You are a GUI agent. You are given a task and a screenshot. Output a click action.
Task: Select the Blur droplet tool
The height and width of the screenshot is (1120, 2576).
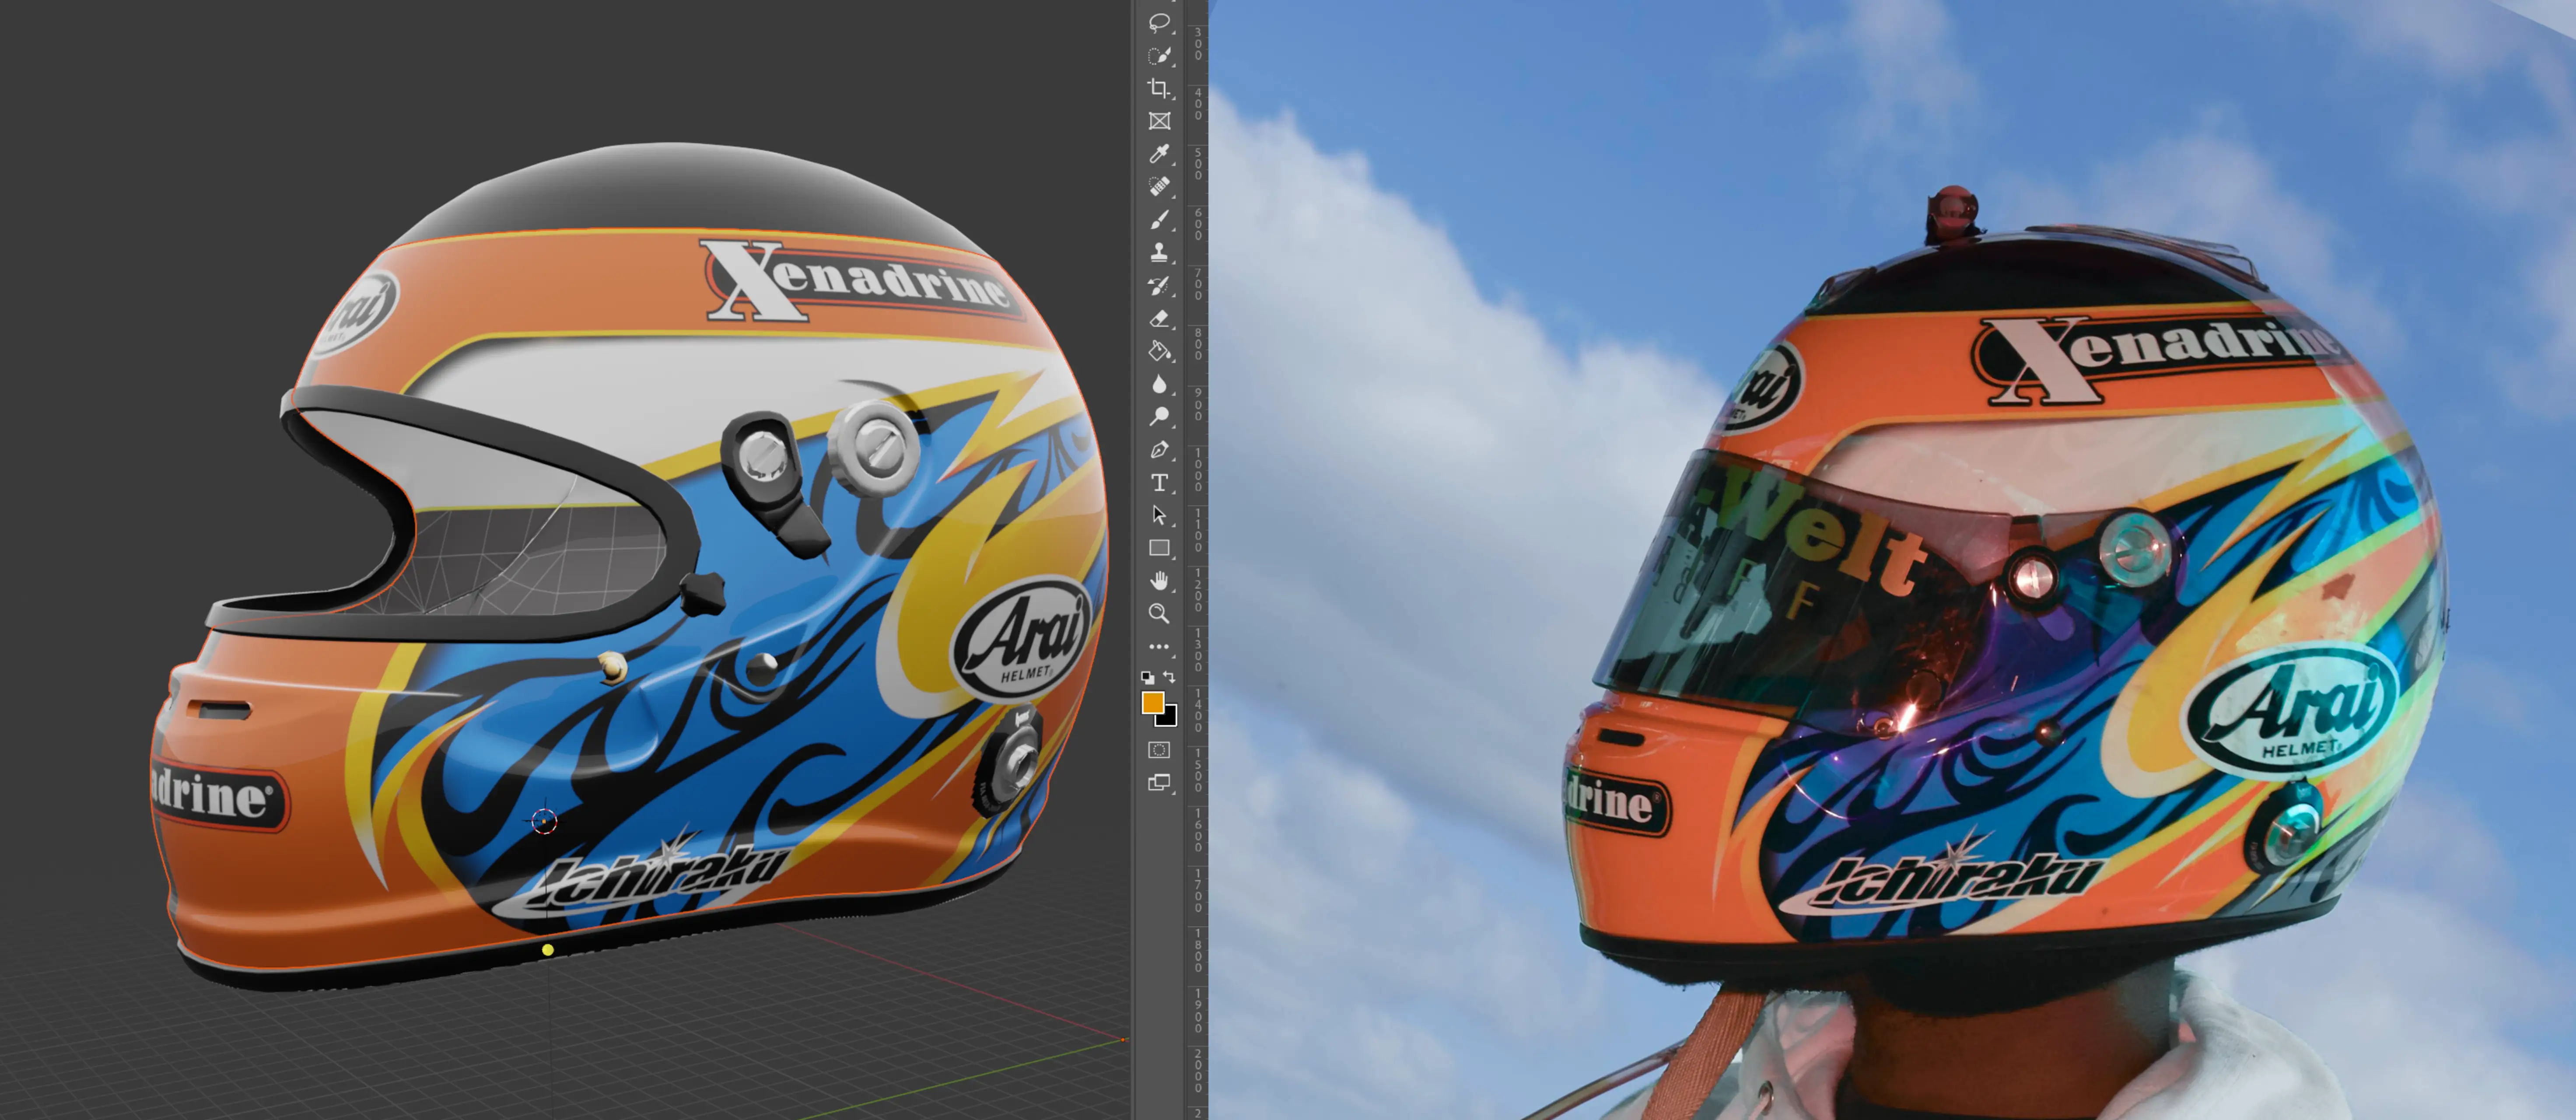click(x=1159, y=384)
